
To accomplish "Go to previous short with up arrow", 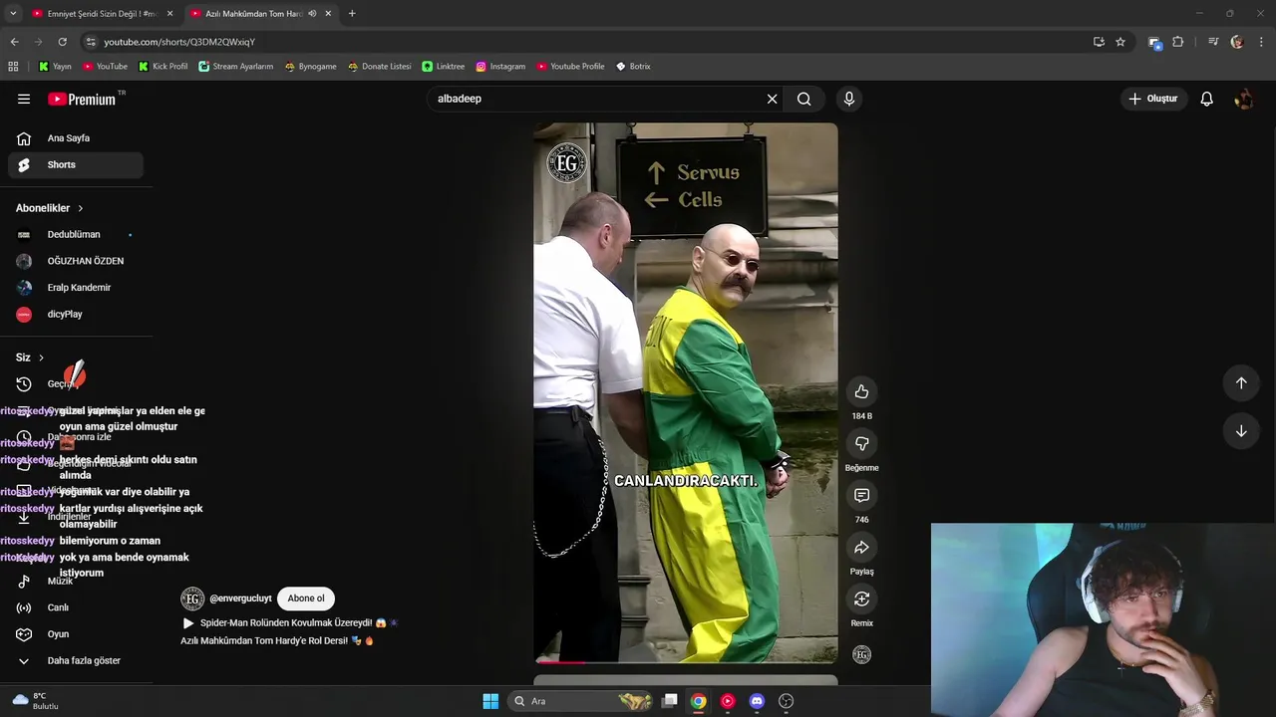I will click(1241, 382).
